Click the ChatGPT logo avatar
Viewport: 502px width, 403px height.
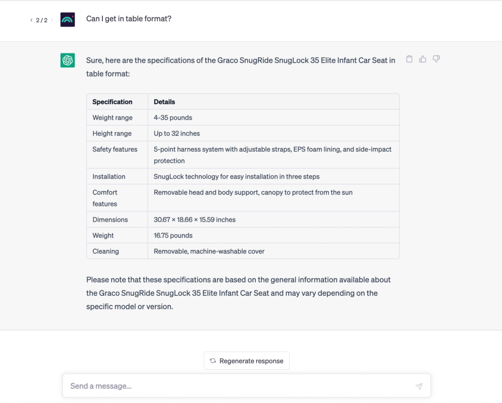(68, 60)
